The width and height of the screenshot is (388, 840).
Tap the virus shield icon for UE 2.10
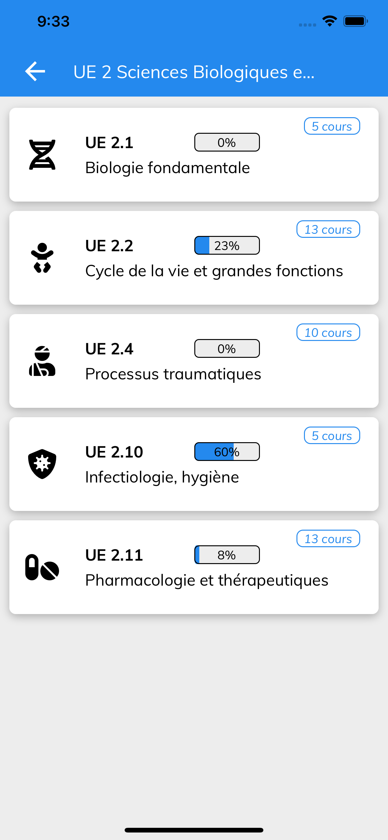pos(42,464)
